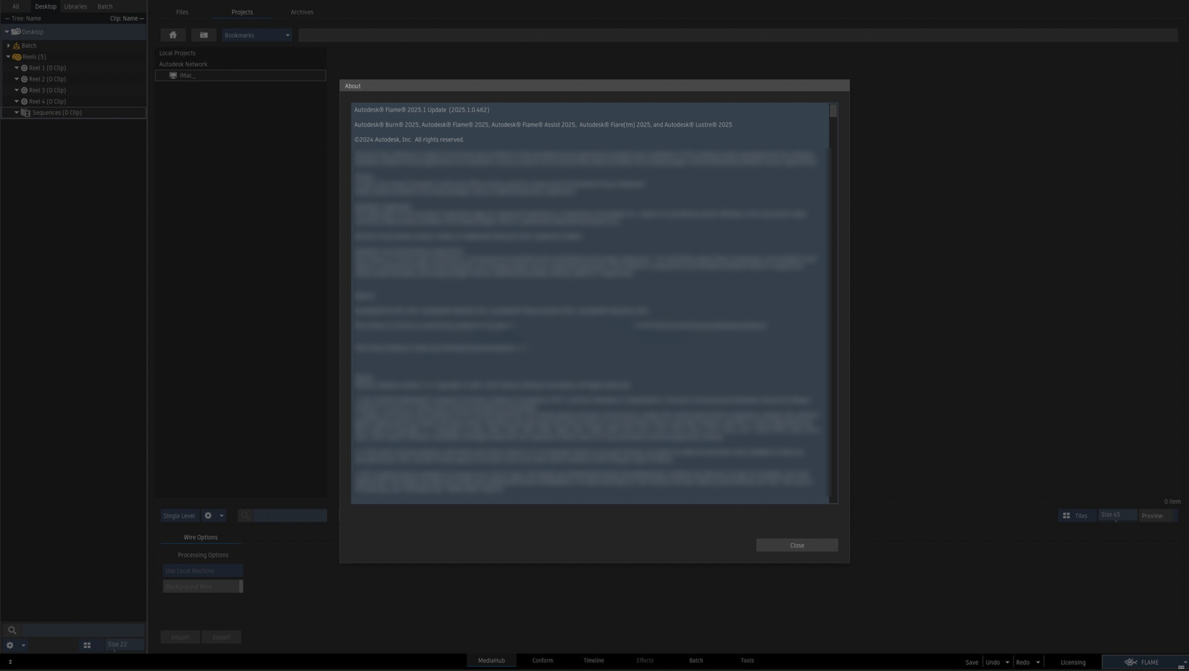Expand the Reels tree item
1189x671 pixels.
(x=8, y=57)
